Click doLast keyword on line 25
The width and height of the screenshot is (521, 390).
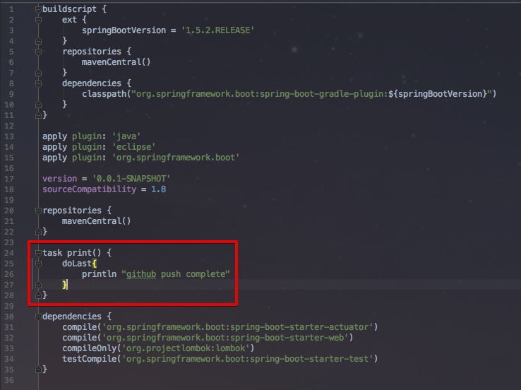click(77, 264)
